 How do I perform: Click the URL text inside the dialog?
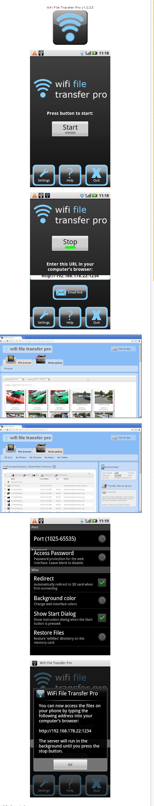65,731
